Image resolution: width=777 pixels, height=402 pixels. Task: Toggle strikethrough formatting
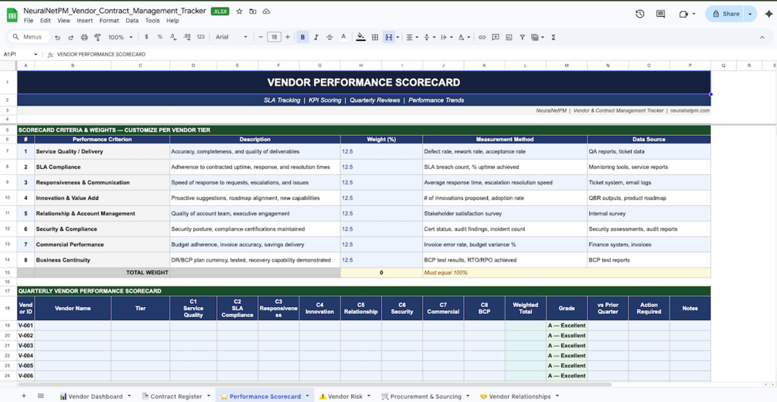pos(329,37)
